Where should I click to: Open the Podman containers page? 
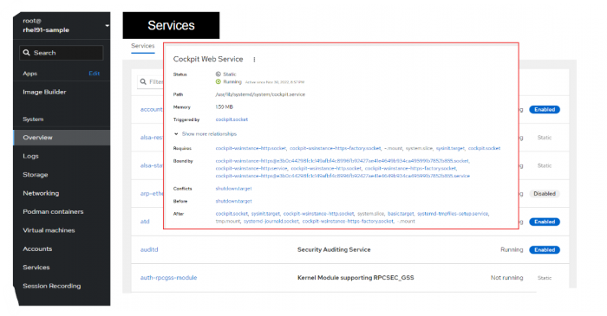pyautogui.click(x=53, y=212)
